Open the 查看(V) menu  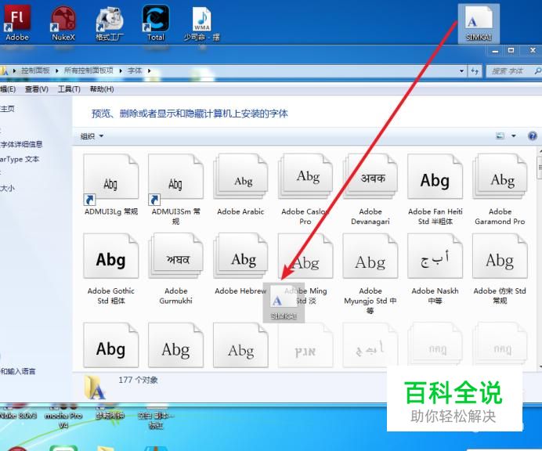click(36, 89)
